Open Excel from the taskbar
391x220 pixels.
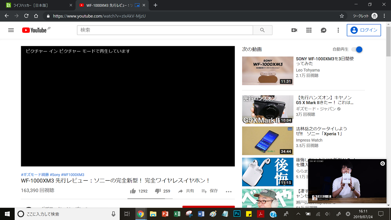click(177, 214)
